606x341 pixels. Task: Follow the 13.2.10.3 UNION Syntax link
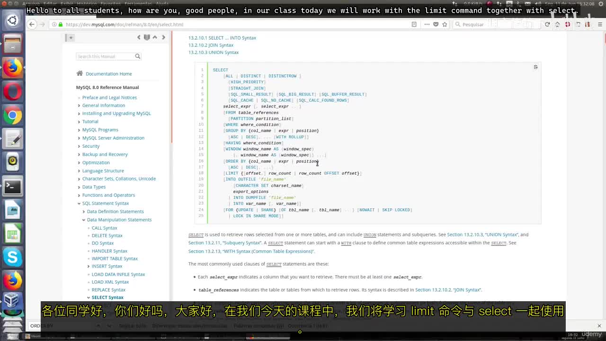click(x=214, y=53)
